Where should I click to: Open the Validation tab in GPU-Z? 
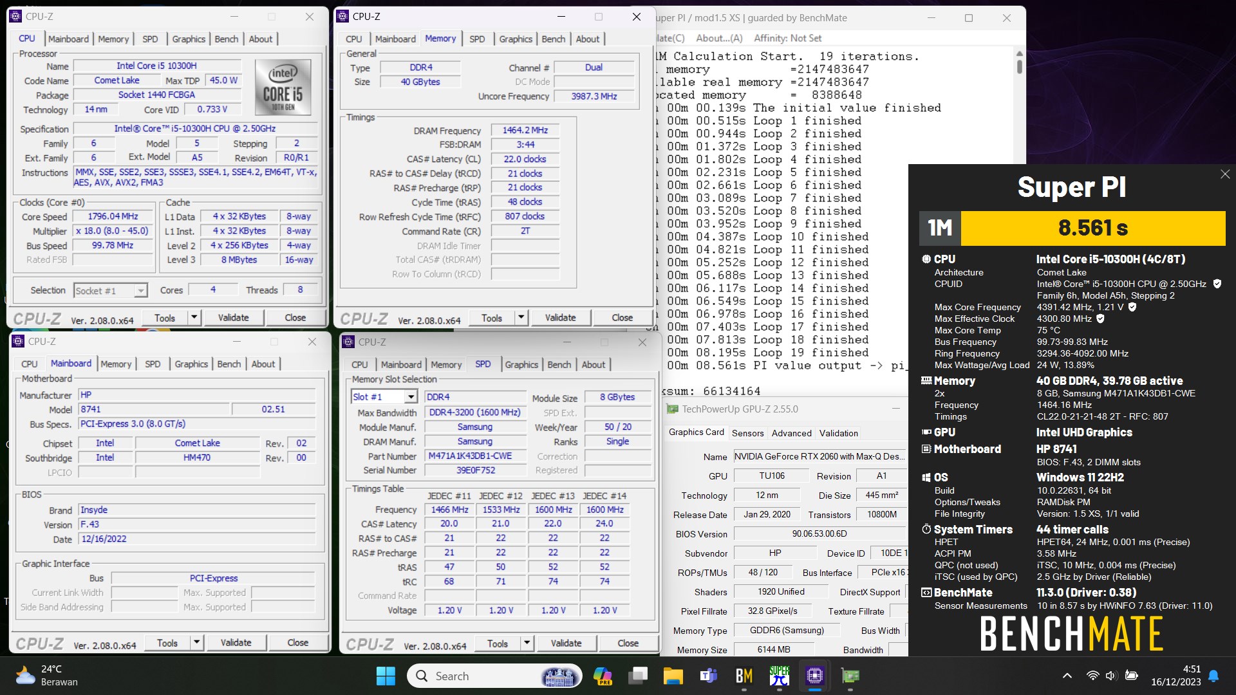pos(839,433)
